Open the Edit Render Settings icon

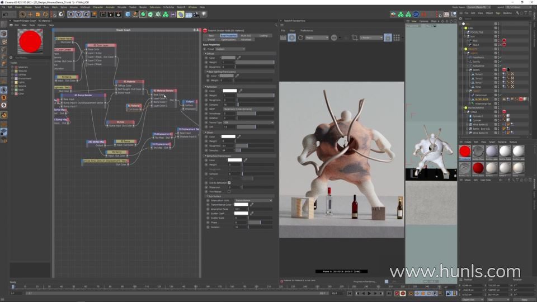click(x=118, y=15)
